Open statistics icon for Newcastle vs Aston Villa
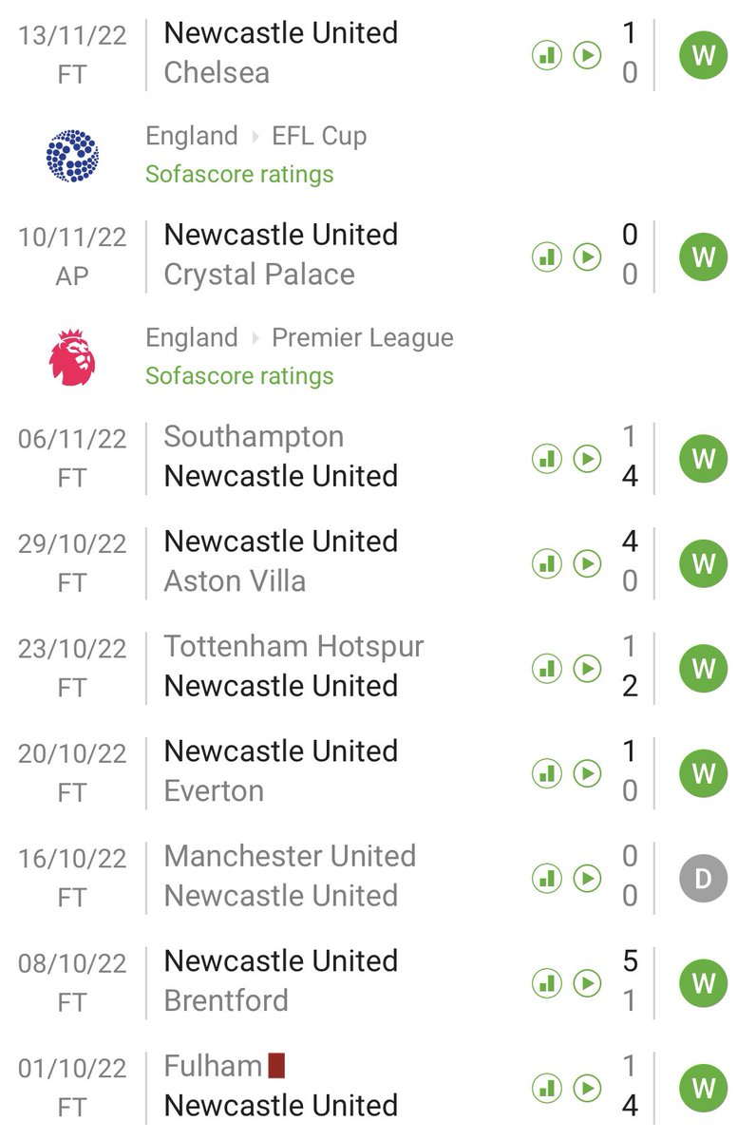 click(x=546, y=563)
